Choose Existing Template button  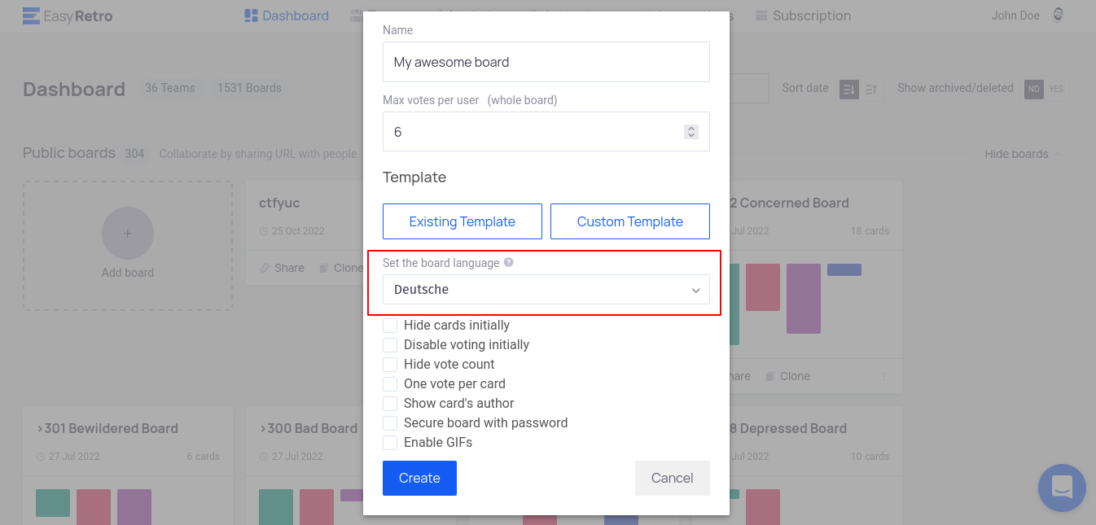[x=462, y=221]
